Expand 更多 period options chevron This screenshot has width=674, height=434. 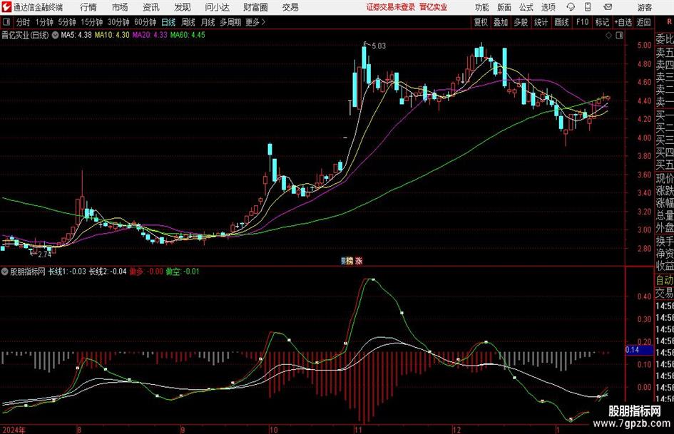[x=263, y=22]
